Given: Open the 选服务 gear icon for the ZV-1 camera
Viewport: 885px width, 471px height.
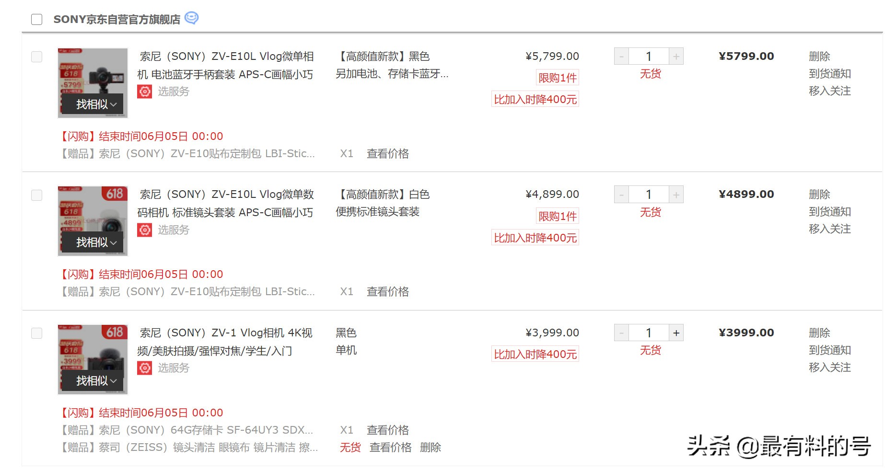Looking at the screenshot, I should click(x=144, y=368).
